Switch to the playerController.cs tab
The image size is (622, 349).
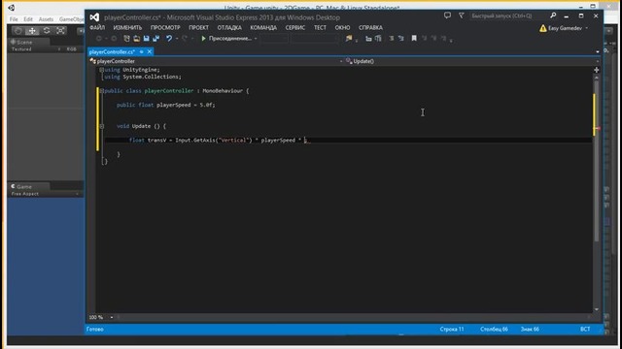[x=112, y=51]
